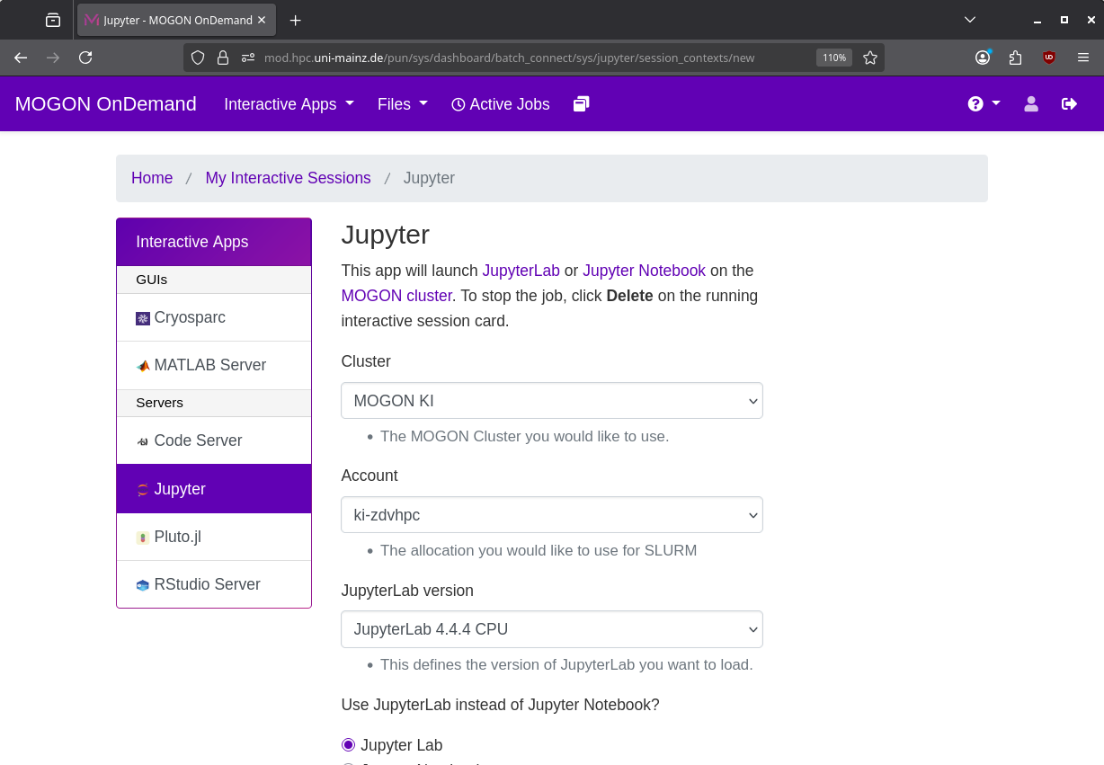Select Code Server in the sidebar
The width and height of the screenshot is (1104, 765).
pyautogui.click(x=214, y=440)
